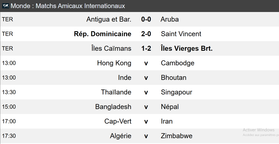The height and width of the screenshot is (144, 279).
Task: Open Bhoutan team link
Action: pos(174,77)
